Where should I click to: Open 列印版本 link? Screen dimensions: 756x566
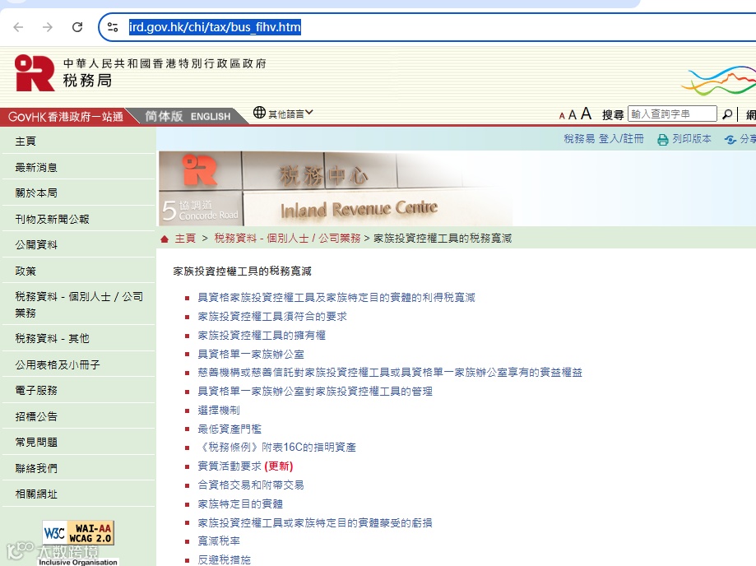pyautogui.click(x=692, y=139)
